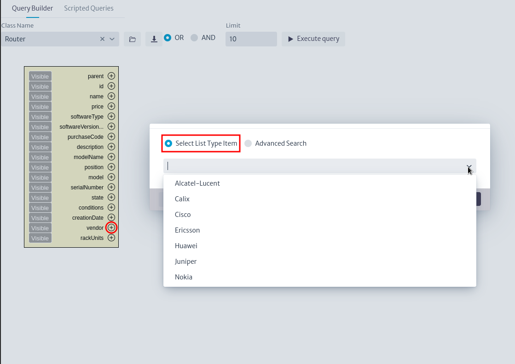This screenshot has height=364, width=515.
Task: Collapse the vendor list dropdown arrow
Action: point(469,166)
